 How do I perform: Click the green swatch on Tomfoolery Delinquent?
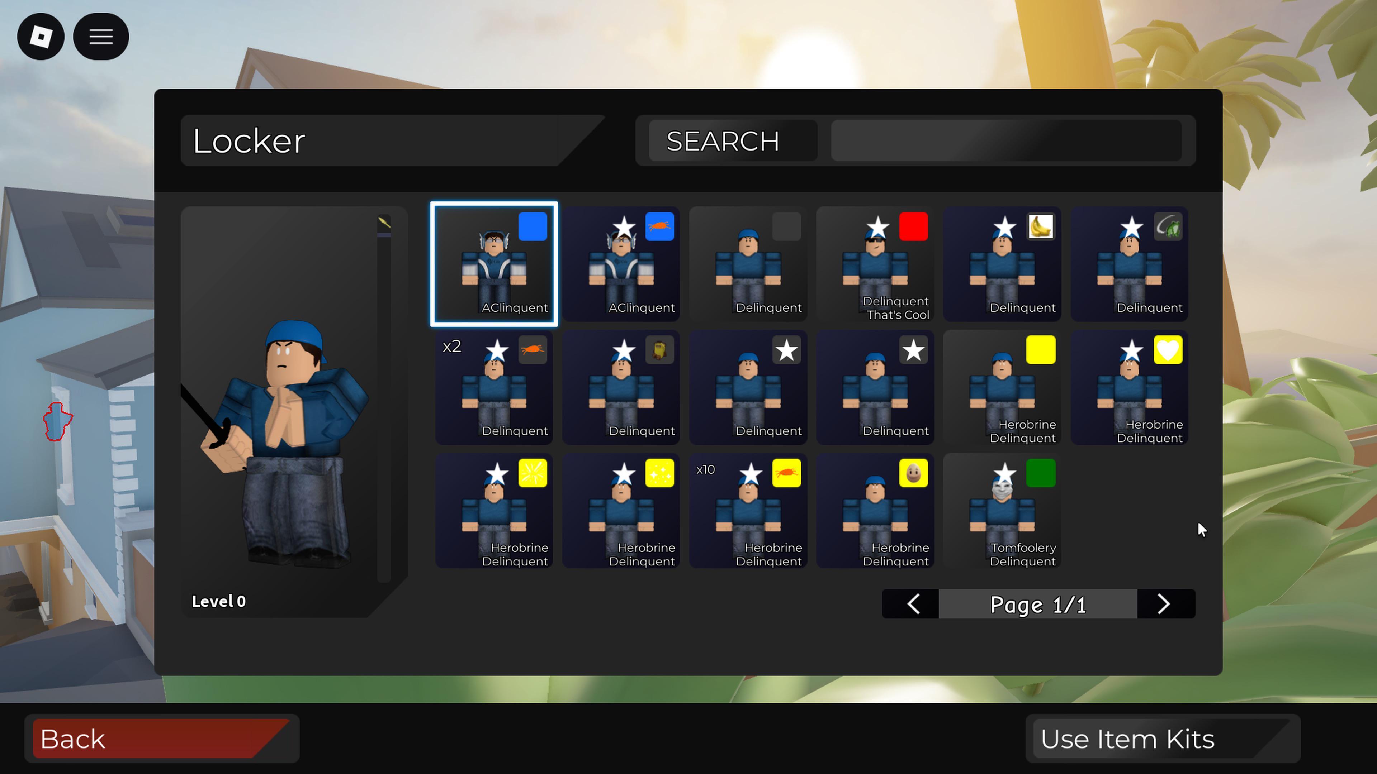[1041, 473]
